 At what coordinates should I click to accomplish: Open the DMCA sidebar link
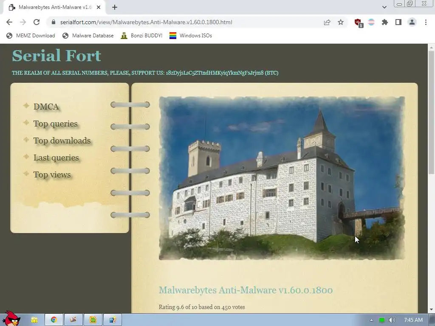(x=46, y=107)
